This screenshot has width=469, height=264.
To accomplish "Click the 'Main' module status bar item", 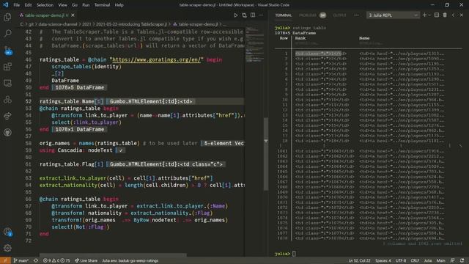I will pos(440,260).
